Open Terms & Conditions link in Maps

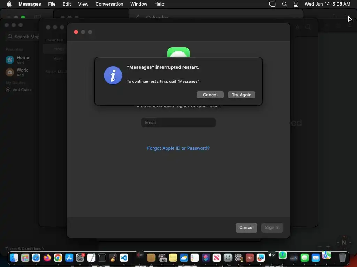25,249
